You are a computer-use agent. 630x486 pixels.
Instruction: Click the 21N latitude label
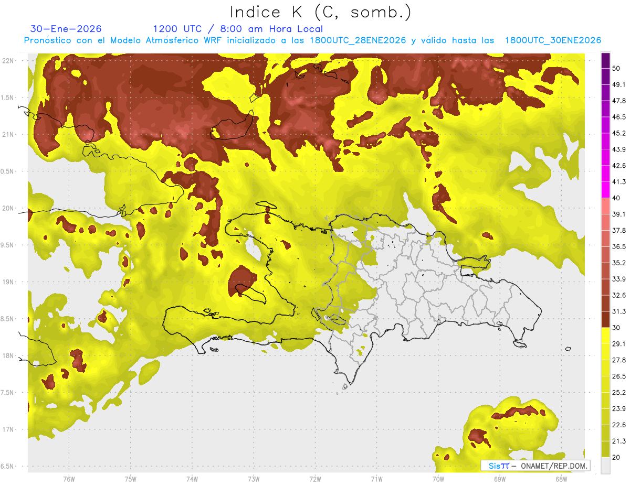pos(8,134)
